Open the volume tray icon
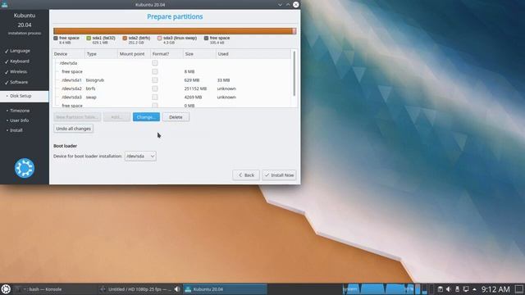Viewport: 525px width, 295px height. pyautogui.click(x=449, y=289)
